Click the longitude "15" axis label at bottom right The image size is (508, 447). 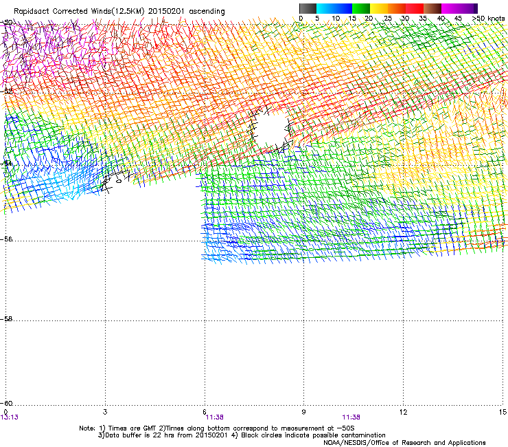[503, 412]
